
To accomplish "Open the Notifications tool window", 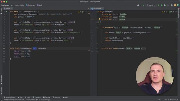I will [x=179, y=13].
